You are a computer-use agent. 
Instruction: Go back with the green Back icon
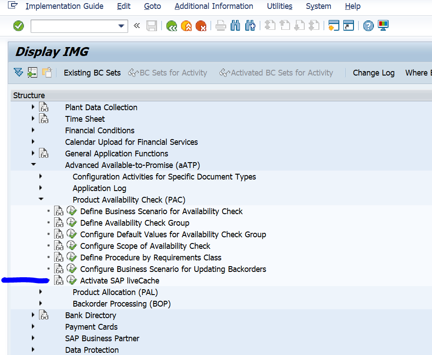(x=172, y=26)
